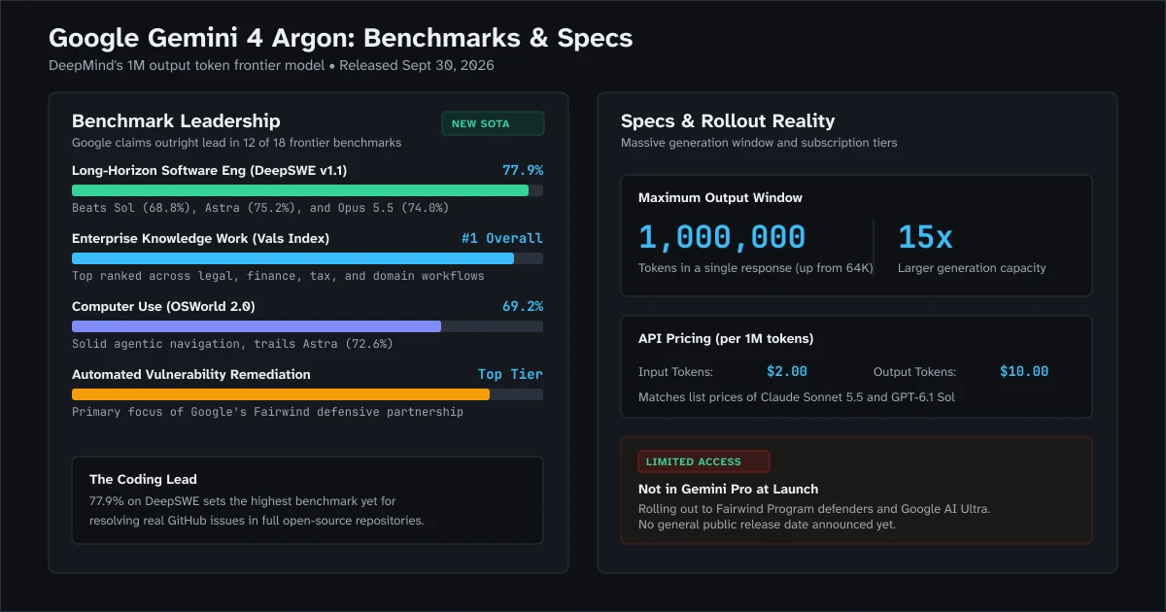Click the blue Vals Index progress bar

307,258
